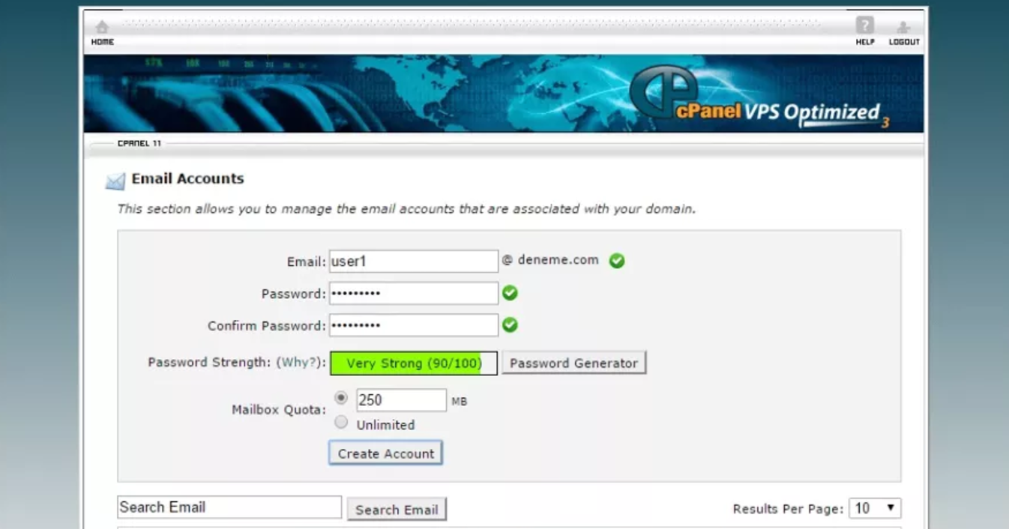The width and height of the screenshot is (1009, 529).
Task: Focus the Password input field
Action: (x=414, y=293)
